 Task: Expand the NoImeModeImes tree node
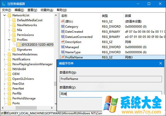(x=4, y=54)
